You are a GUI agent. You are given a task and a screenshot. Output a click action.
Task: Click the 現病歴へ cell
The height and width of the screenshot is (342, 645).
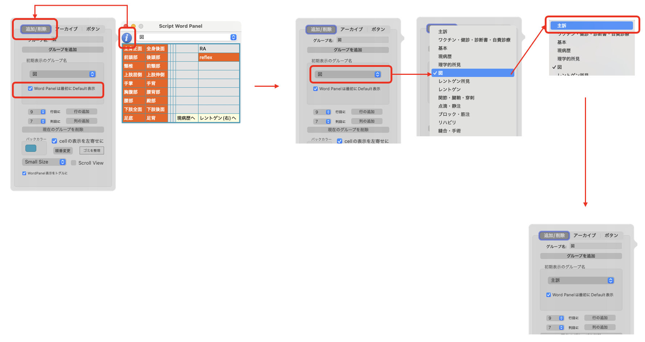(x=186, y=118)
